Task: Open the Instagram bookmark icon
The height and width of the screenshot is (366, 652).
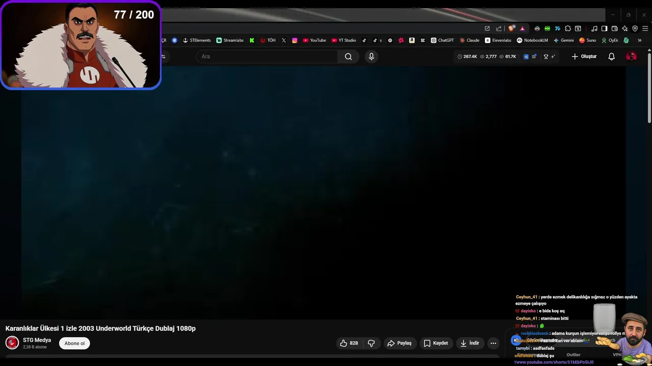Action: click(x=294, y=40)
